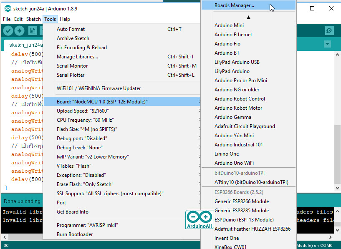Screen dimensions: 341x249
Task: Expand VTables: Flash submenu
Action: pos(122,166)
